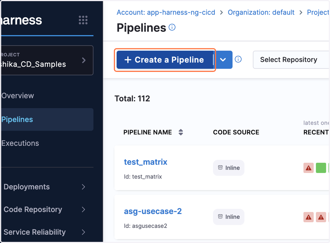Click the Harness logo text

tap(22, 20)
